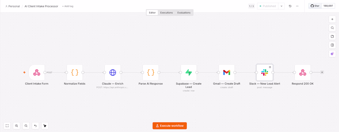This screenshot has width=339, height=132.
Task: Click the Published status button
Action: pyautogui.click(x=268, y=6)
